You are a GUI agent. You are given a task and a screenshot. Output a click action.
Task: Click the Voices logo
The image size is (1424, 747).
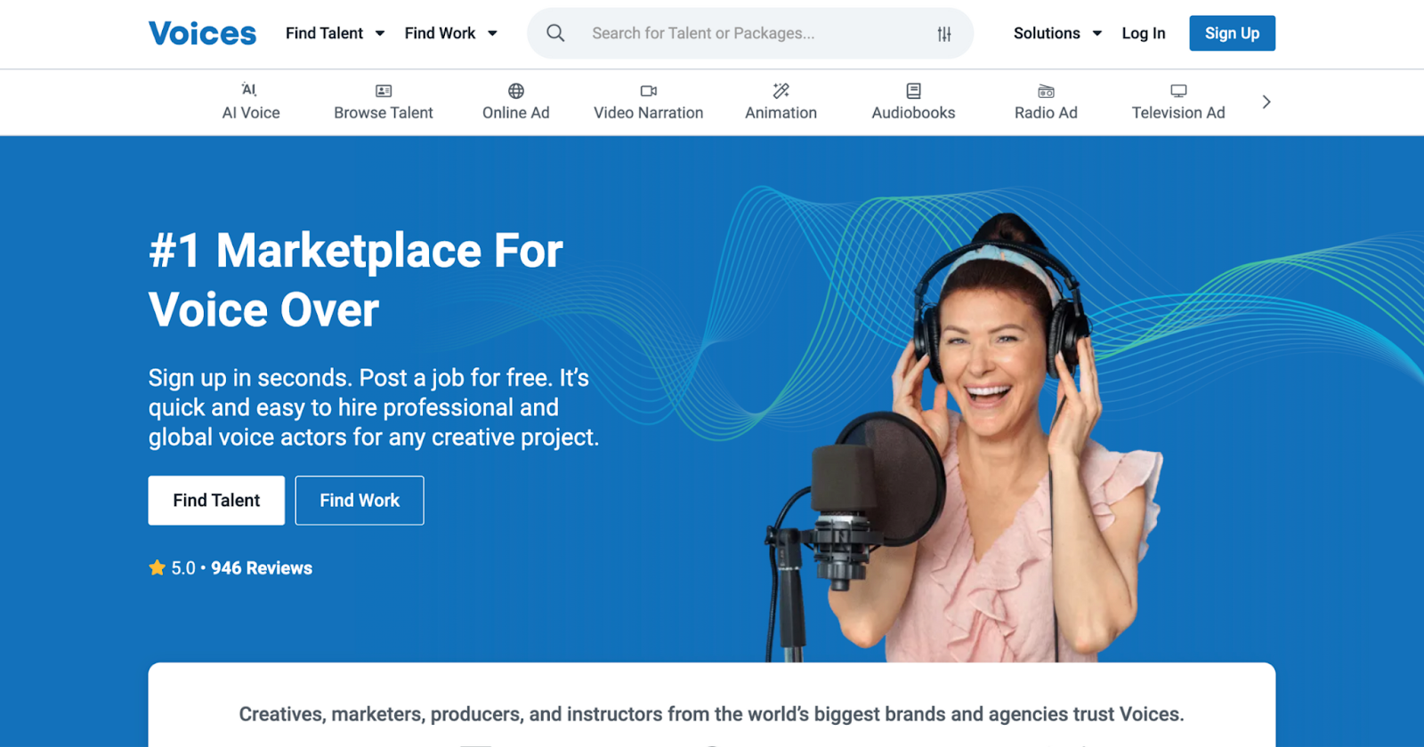coord(202,34)
